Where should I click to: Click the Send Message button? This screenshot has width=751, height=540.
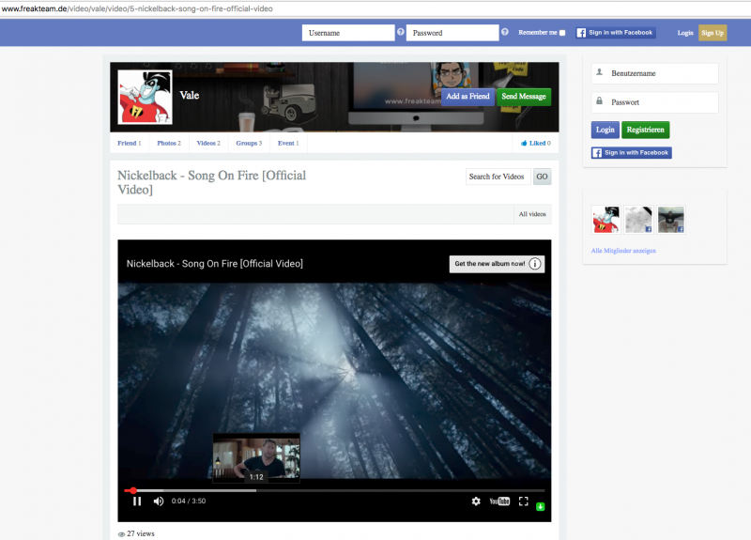click(524, 97)
